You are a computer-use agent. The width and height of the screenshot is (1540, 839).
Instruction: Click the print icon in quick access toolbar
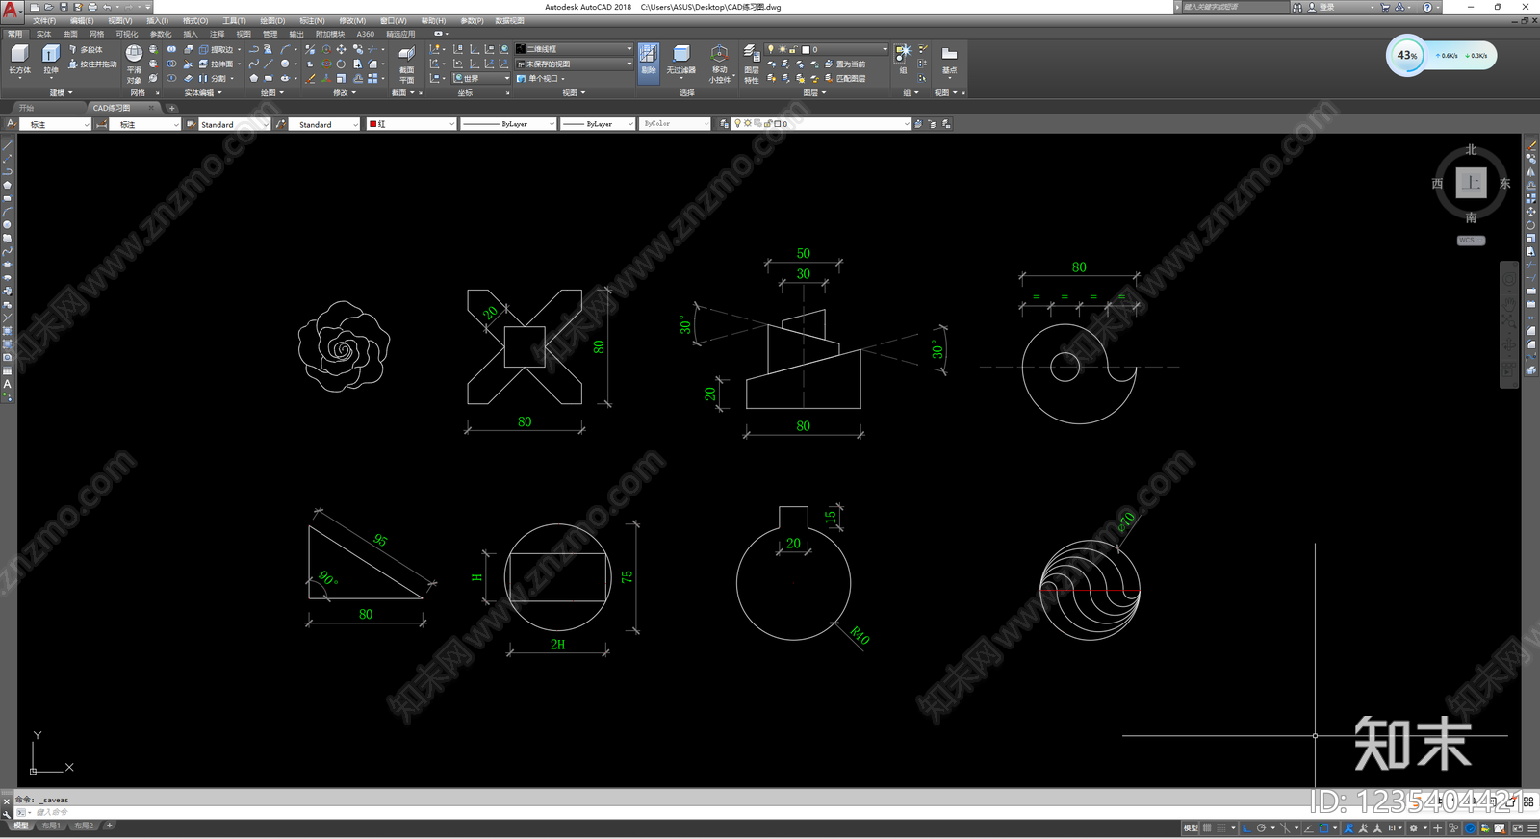coord(92,7)
